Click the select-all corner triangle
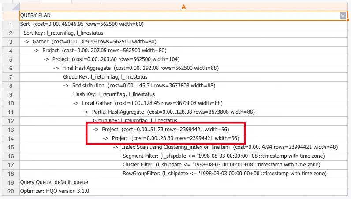This screenshot has height=199, width=351. pyautogui.click(x=15, y=7)
